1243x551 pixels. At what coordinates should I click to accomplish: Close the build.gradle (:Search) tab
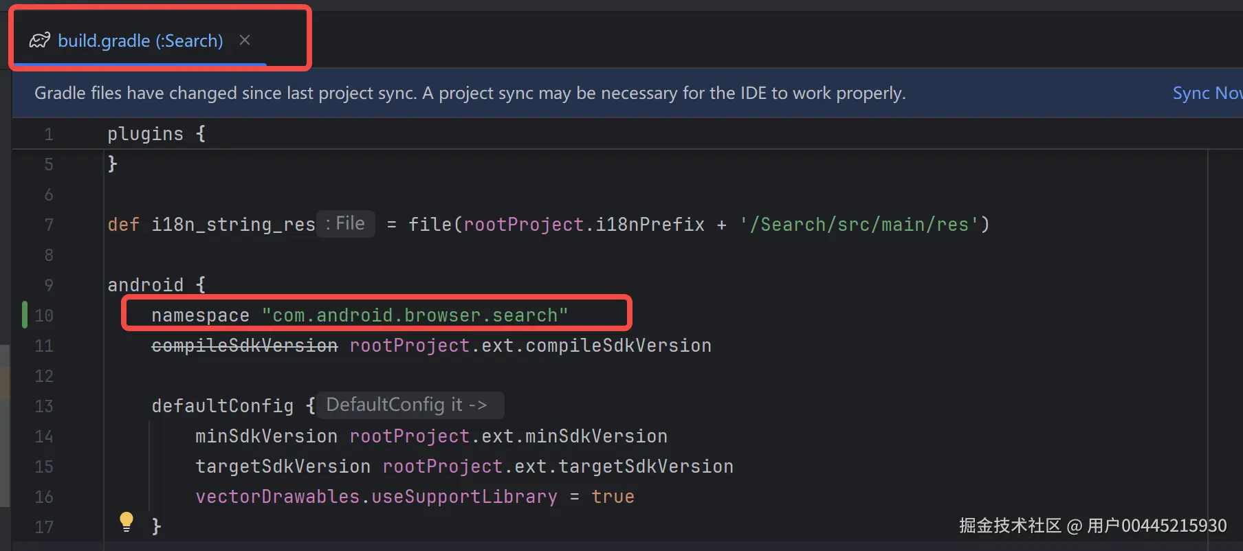point(245,41)
